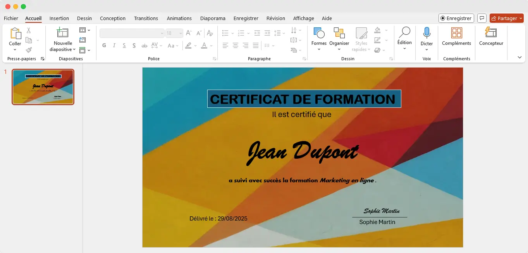The image size is (528, 253).
Task: Toggle text shadow formatting
Action: click(134, 46)
